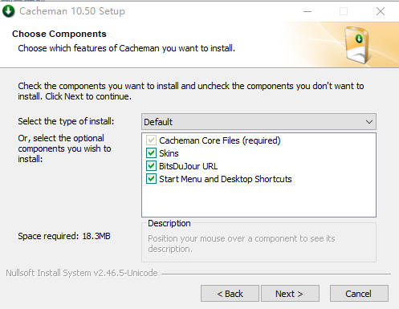The image size is (399, 309).
Task: Click the orange software box header graphic
Action: (x=357, y=45)
